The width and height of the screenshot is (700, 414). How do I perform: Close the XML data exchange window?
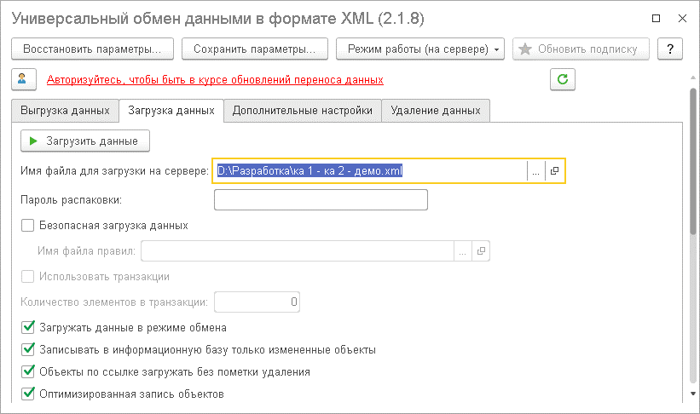point(682,18)
